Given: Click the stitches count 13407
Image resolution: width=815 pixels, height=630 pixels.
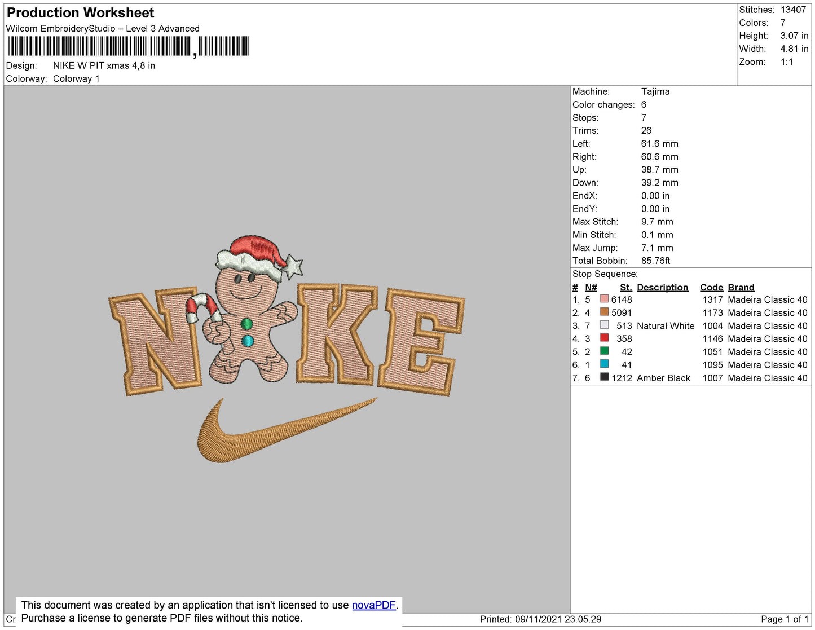Looking at the screenshot, I should 793,10.
